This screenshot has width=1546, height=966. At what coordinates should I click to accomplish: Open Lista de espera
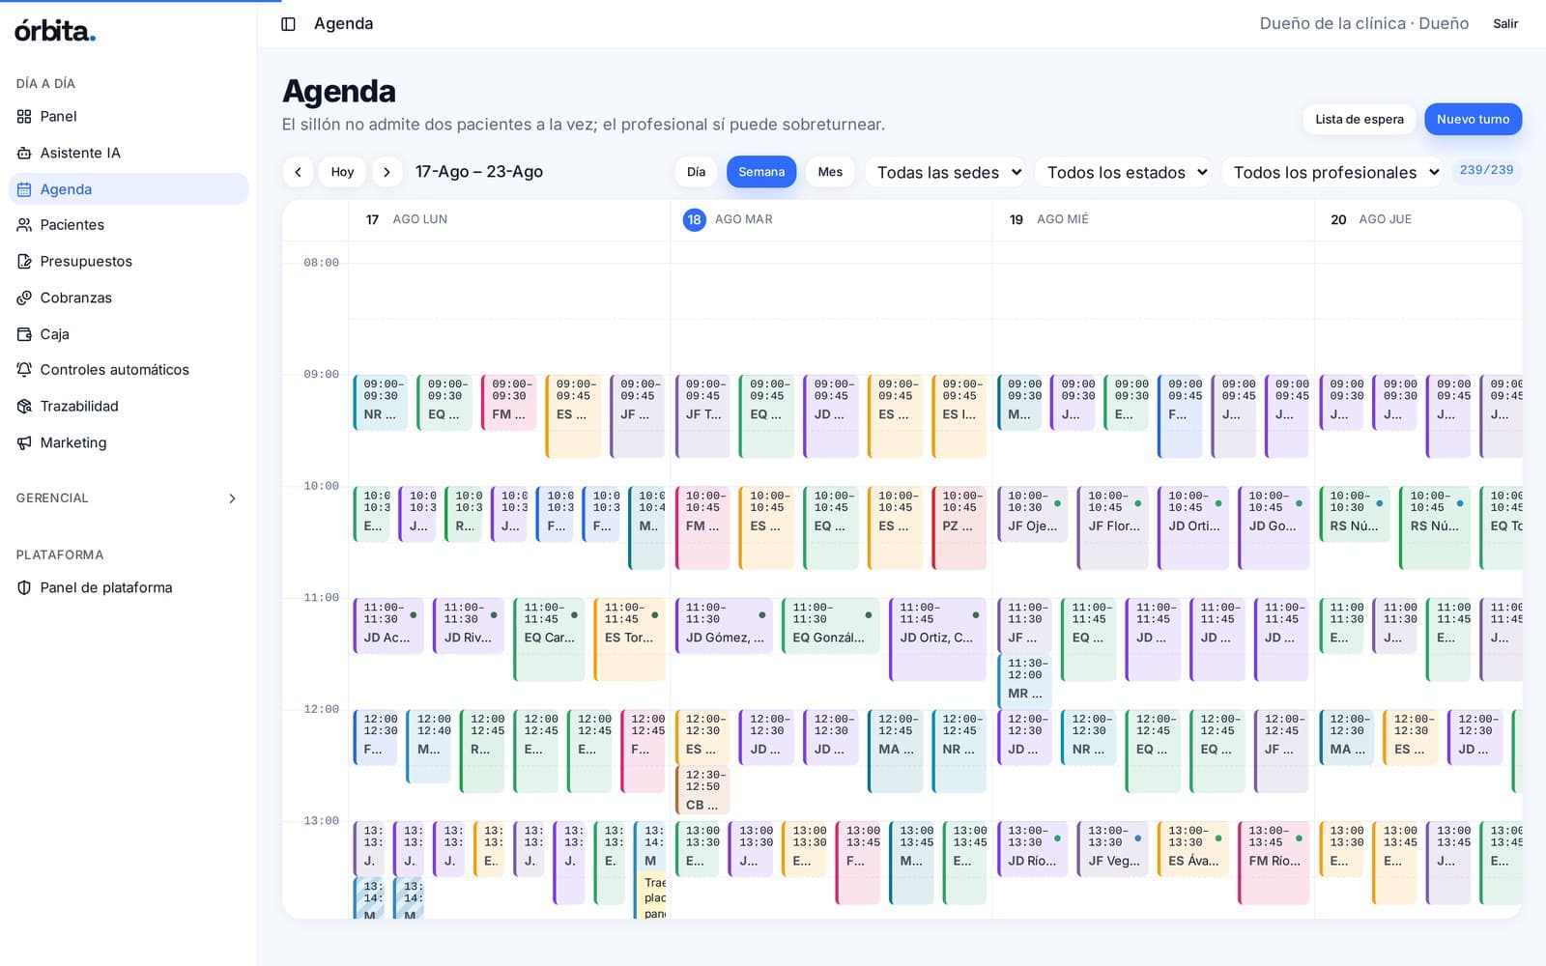pyautogui.click(x=1359, y=120)
